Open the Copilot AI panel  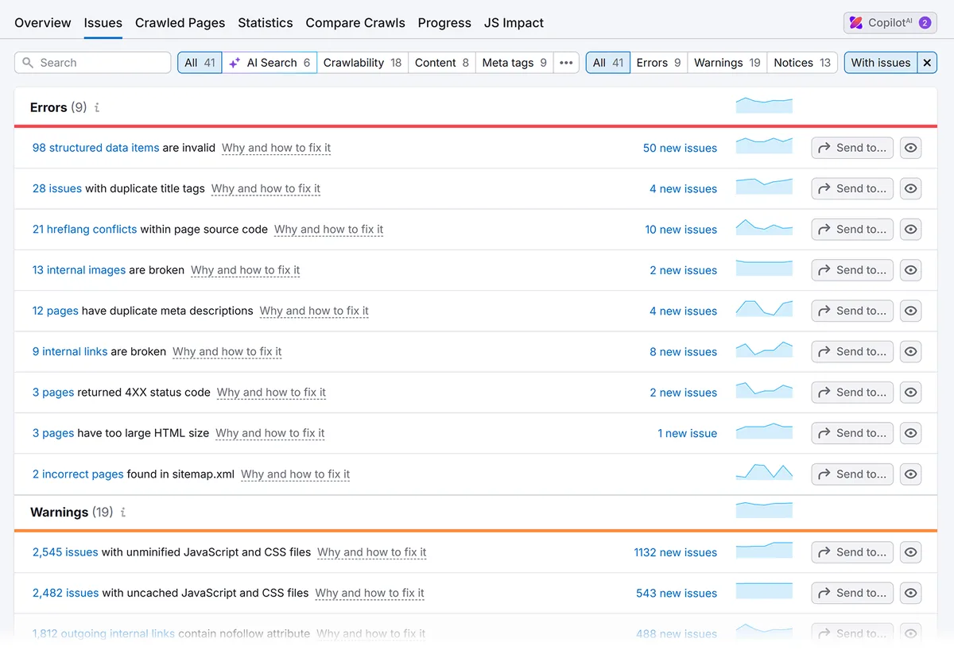click(890, 23)
